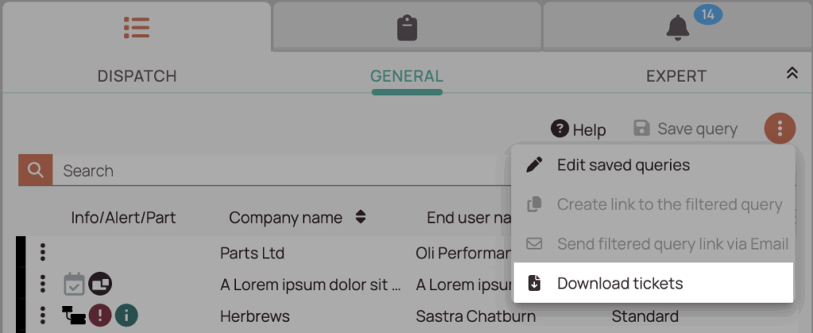Click into the Search input field
The width and height of the screenshot is (813, 333).
[280, 170]
